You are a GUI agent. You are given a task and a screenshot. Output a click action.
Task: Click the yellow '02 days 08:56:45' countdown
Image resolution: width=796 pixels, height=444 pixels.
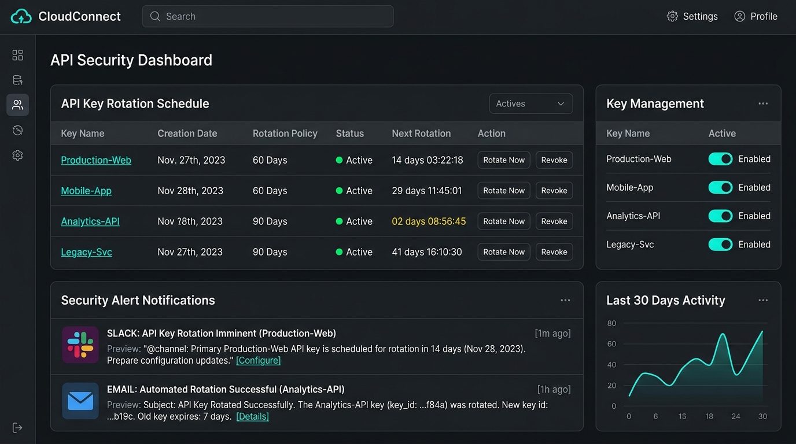pos(429,221)
